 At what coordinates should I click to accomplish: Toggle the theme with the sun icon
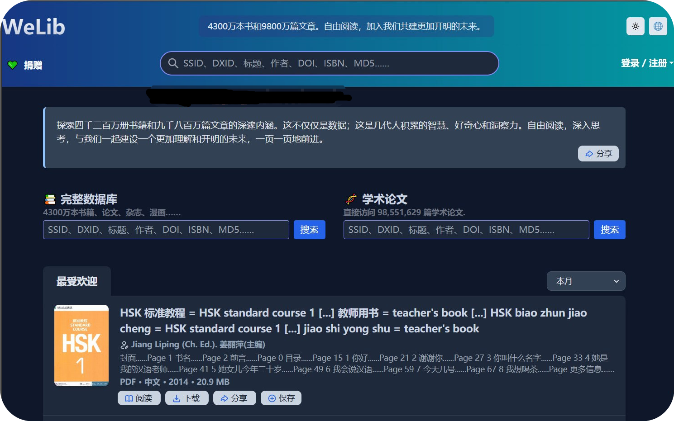(x=635, y=26)
